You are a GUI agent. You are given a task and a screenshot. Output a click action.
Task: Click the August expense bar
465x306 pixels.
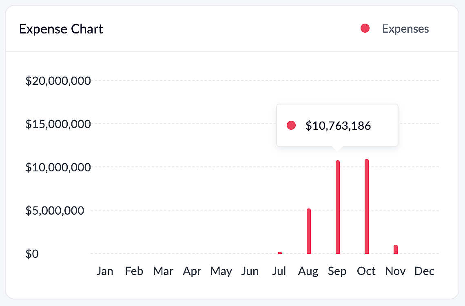point(309,231)
